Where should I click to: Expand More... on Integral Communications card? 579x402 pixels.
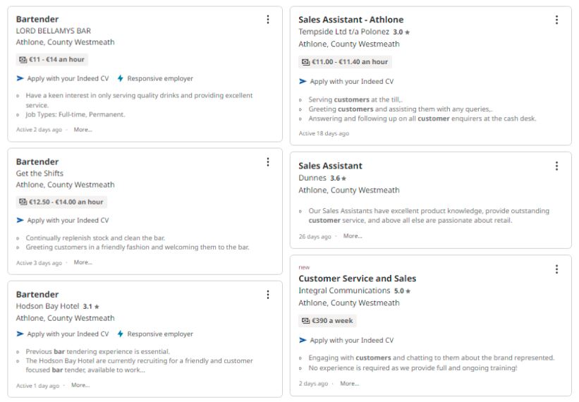[349, 384]
